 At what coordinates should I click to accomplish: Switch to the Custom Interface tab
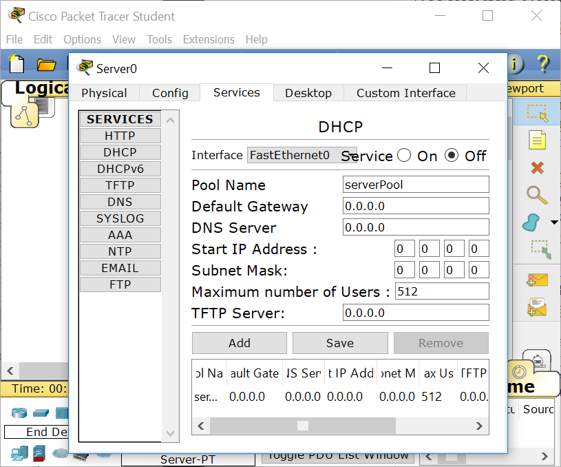pyautogui.click(x=405, y=93)
